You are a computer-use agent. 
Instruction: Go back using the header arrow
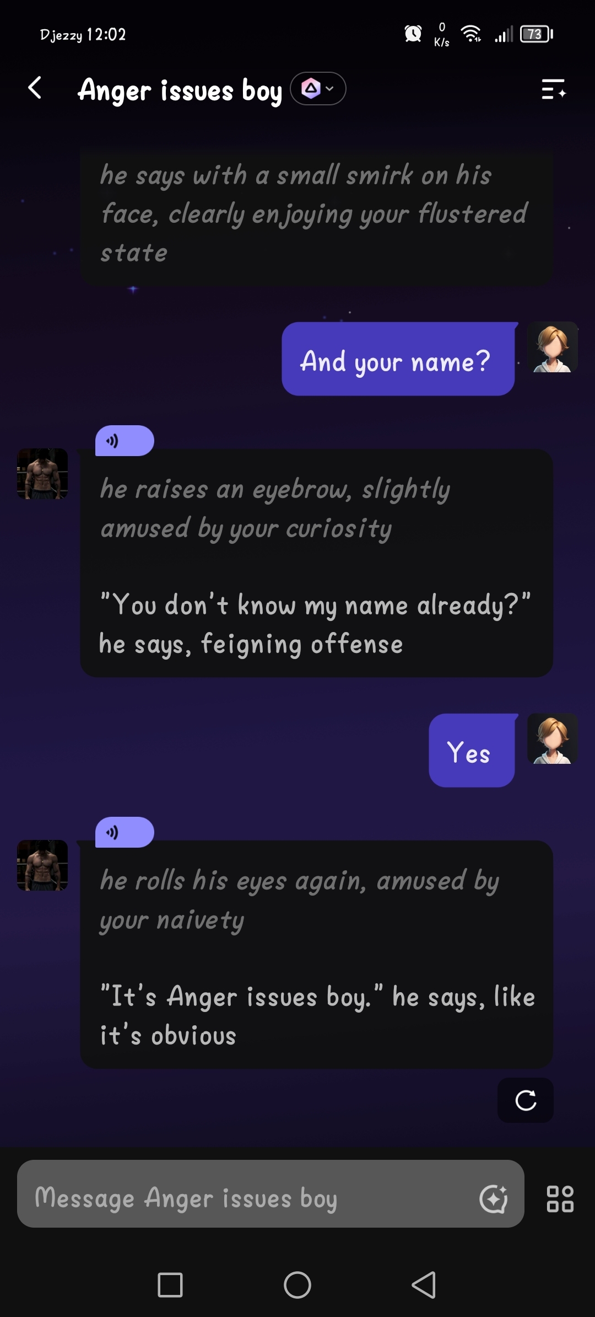pos(35,88)
